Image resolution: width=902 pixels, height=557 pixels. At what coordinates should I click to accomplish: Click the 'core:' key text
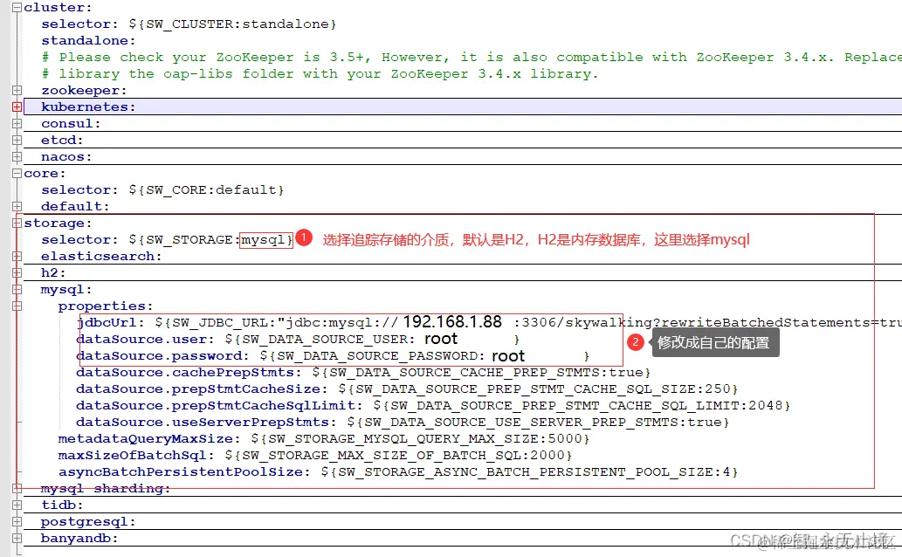pos(45,173)
